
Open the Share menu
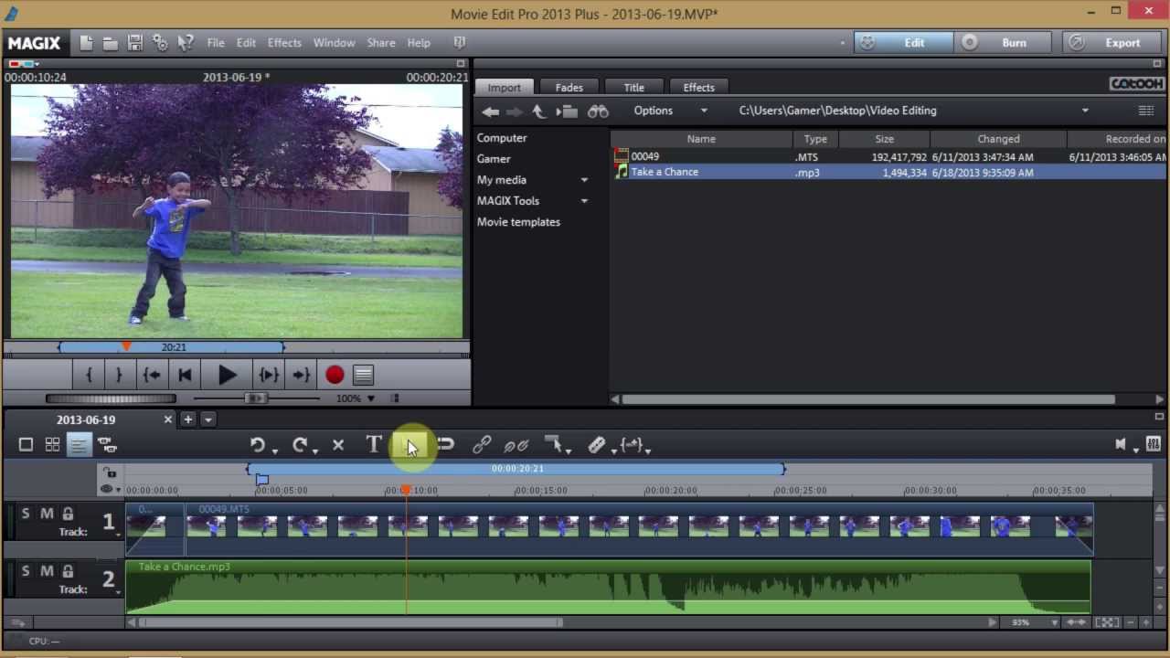point(381,43)
